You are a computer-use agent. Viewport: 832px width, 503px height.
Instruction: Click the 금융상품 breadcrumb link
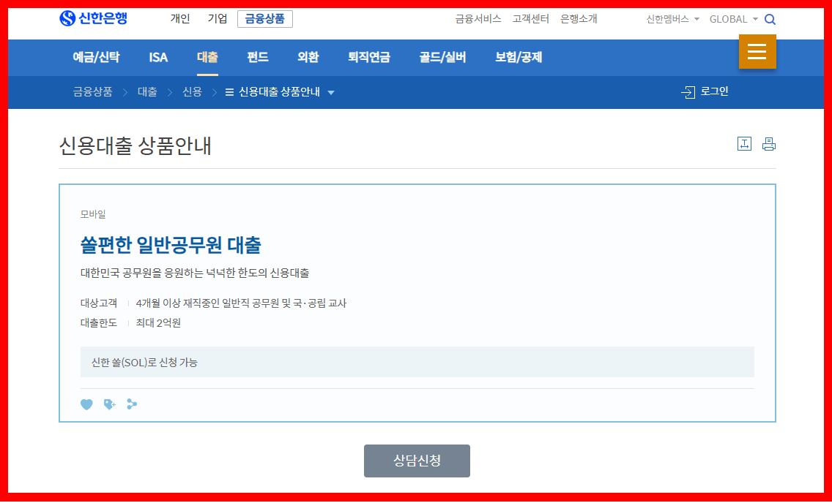[93, 92]
